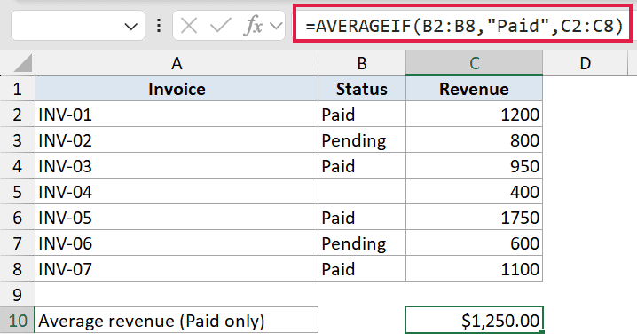
Task: Select revenue cell 1200
Action: [x=474, y=115]
